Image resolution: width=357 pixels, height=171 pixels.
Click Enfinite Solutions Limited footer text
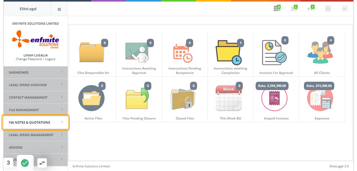click(x=91, y=166)
